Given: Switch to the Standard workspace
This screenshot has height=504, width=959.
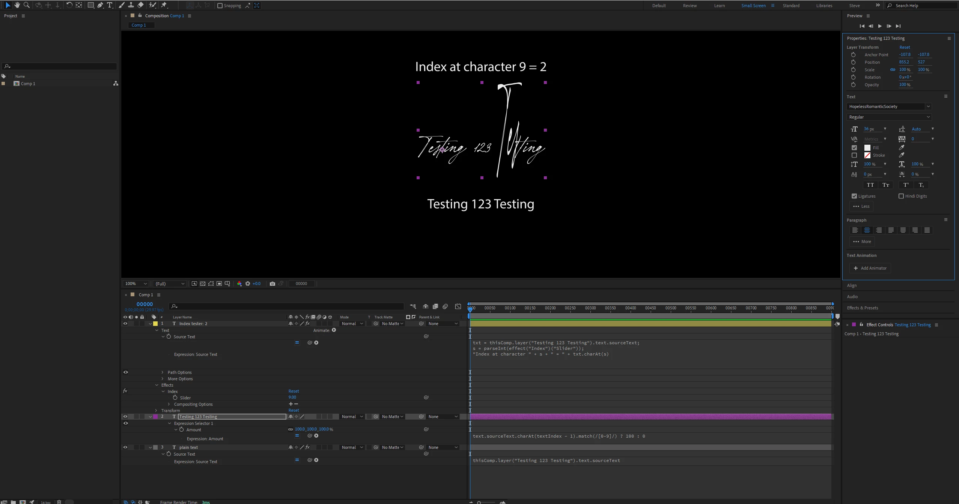Looking at the screenshot, I should click(x=791, y=6).
